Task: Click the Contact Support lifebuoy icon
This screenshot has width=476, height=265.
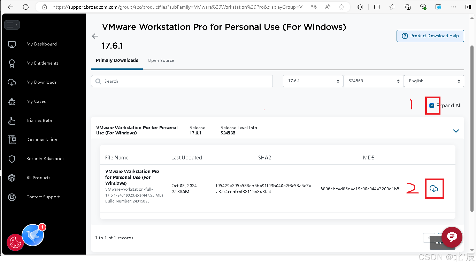Action: [x=12, y=197]
